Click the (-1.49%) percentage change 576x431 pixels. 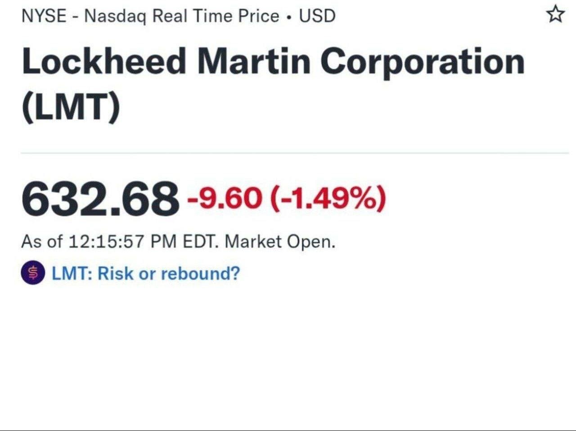[x=328, y=198]
